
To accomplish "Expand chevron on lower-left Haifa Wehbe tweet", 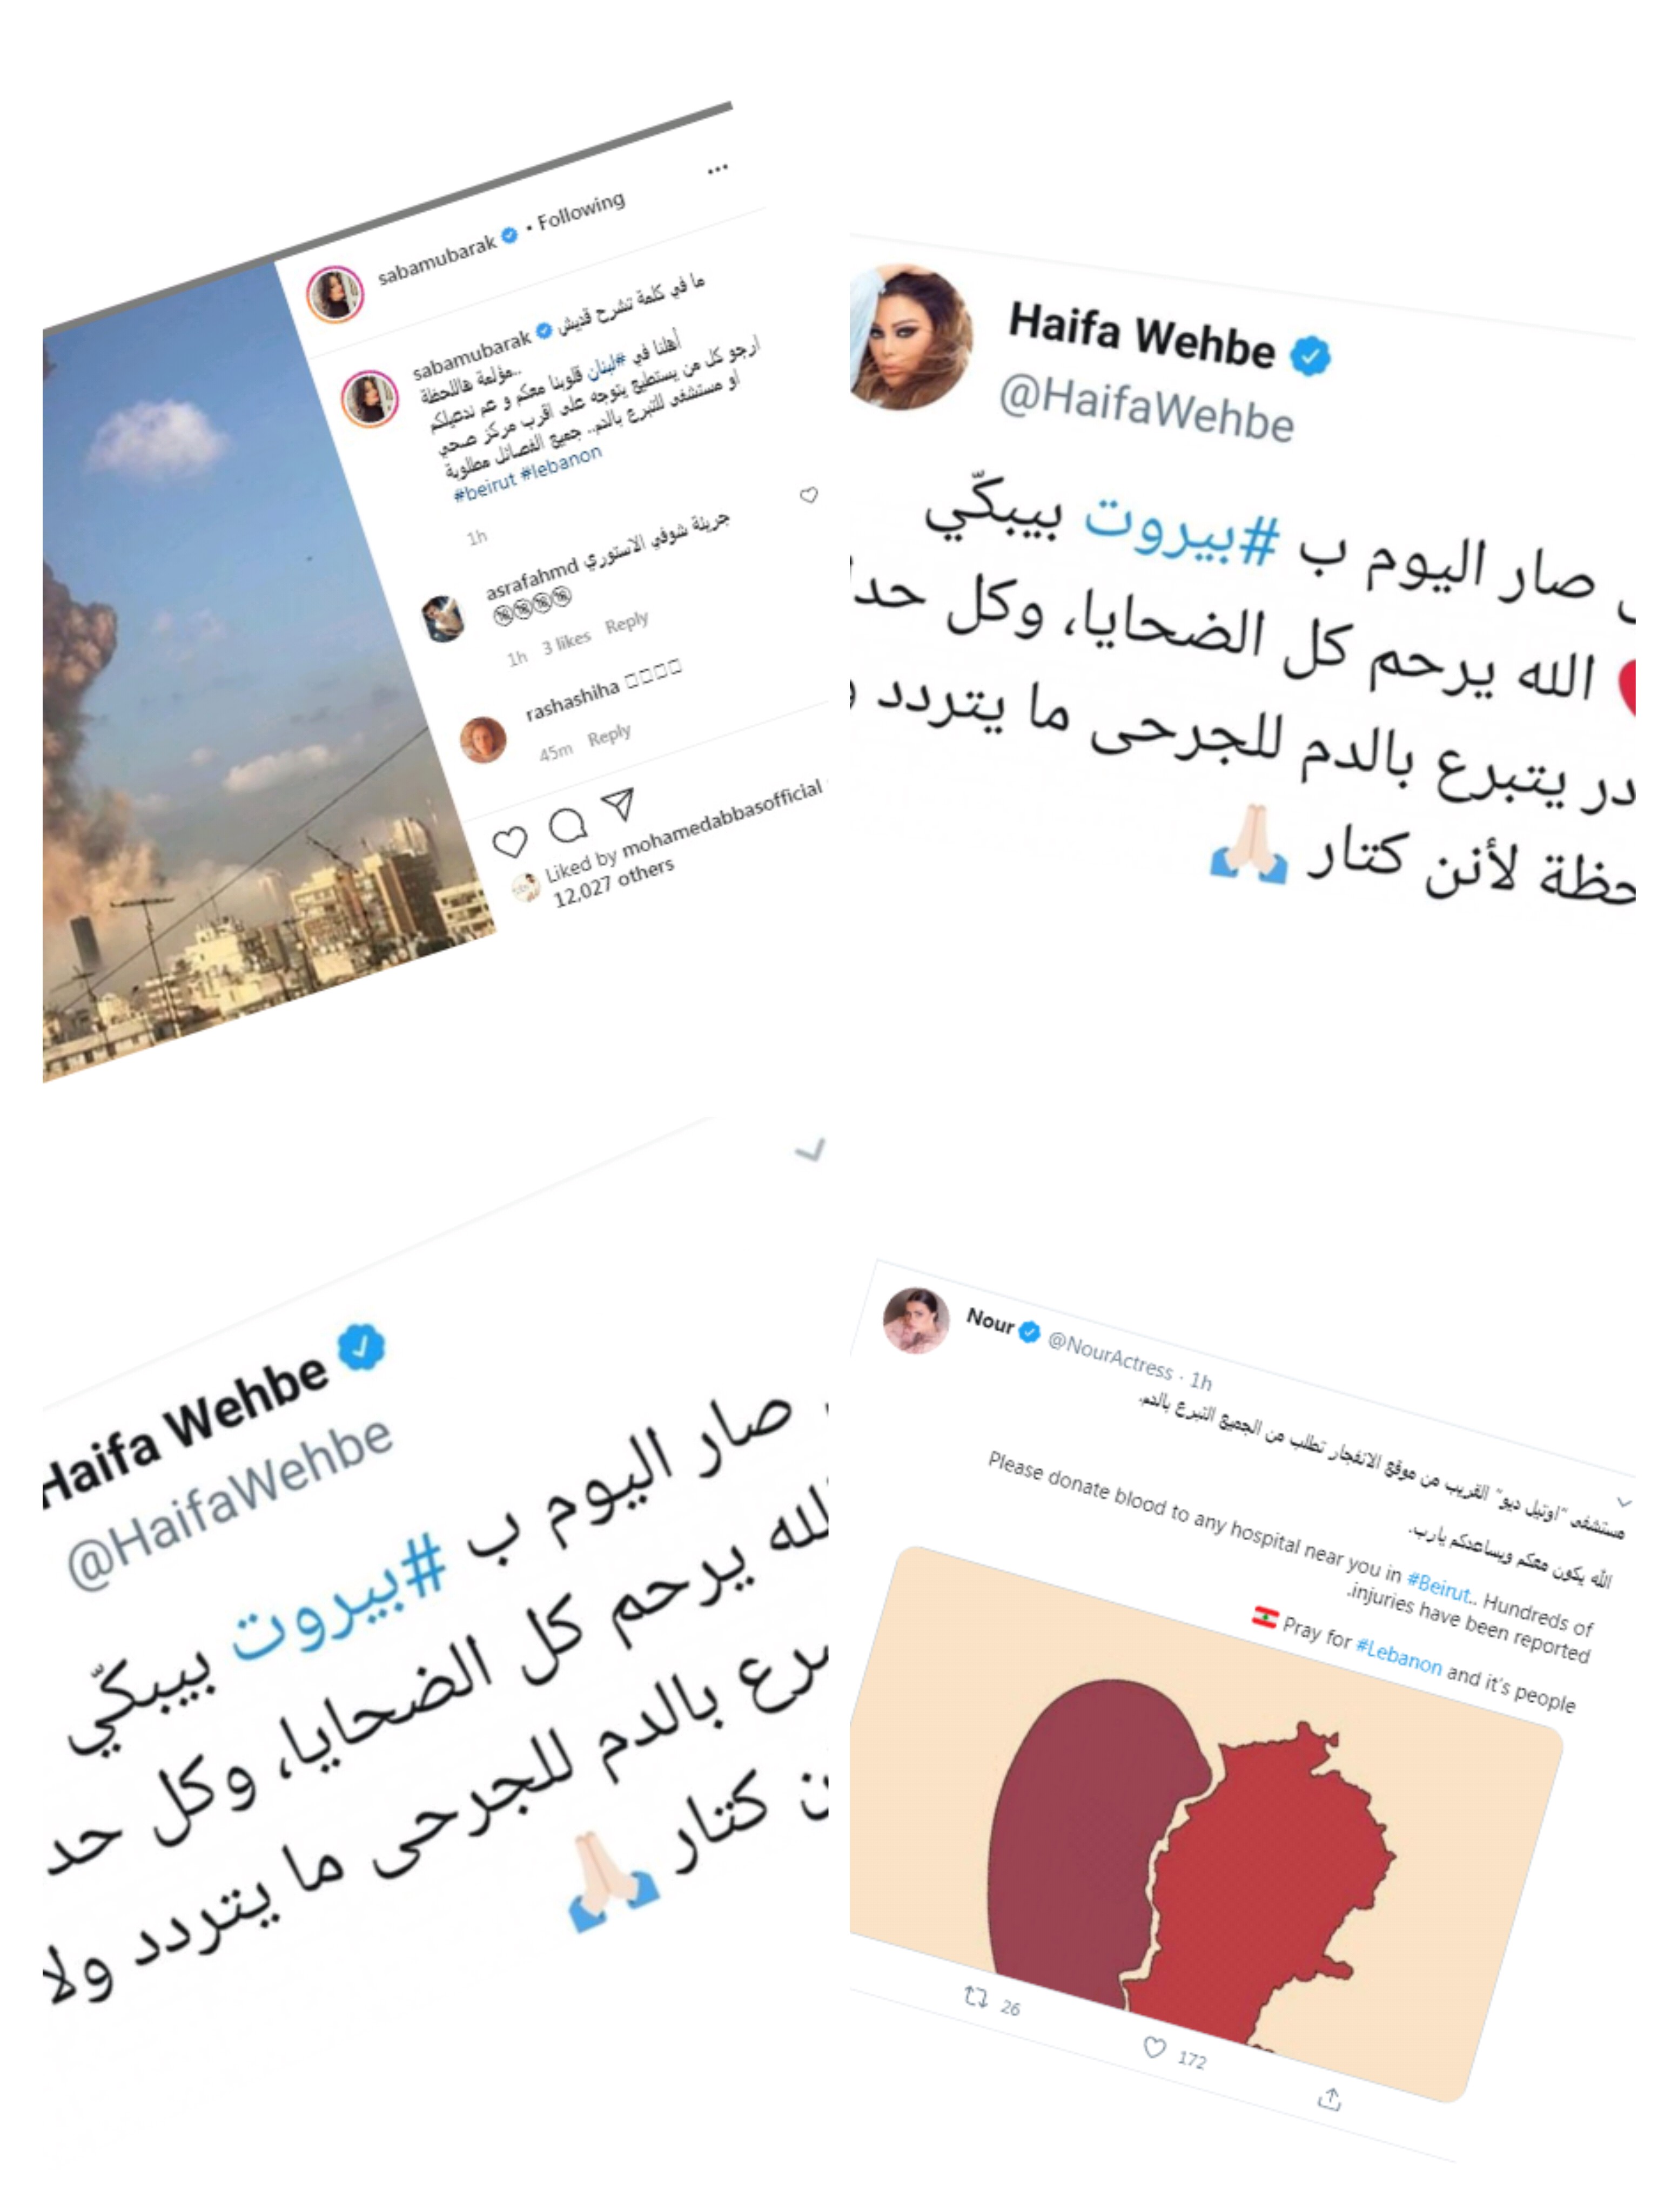I will 810,1151.
